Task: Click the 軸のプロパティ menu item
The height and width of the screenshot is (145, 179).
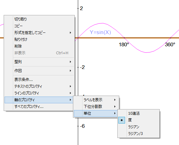Action: (39, 100)
